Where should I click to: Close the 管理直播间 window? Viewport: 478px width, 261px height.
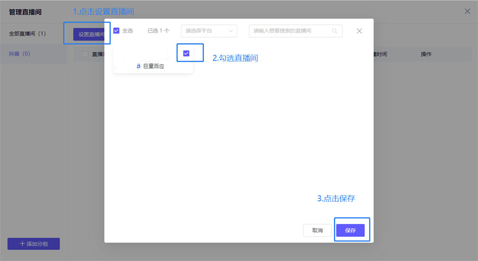467,11
